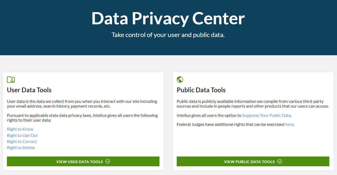Open the Right to Know link
The width and height of the screenshot is (337, 175).
(x=20, y=129)
